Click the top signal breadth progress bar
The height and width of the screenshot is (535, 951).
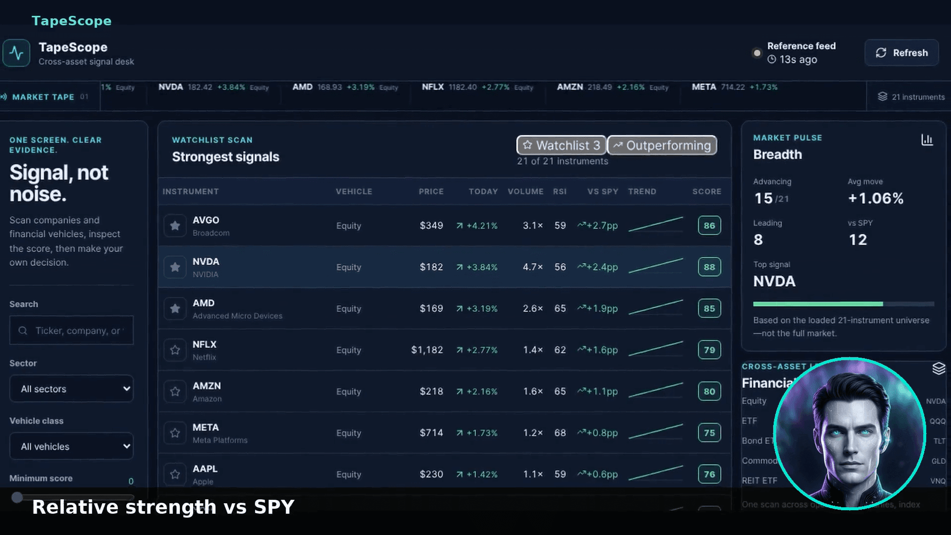844,304
